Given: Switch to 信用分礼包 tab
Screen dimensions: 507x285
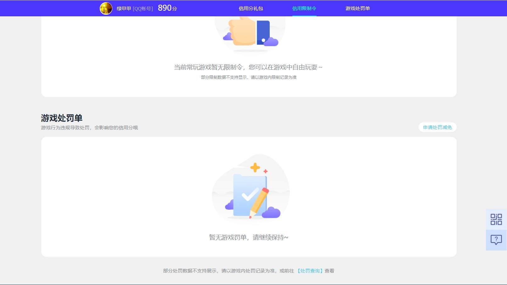Looking at the screenshot, I should point(251,8).
